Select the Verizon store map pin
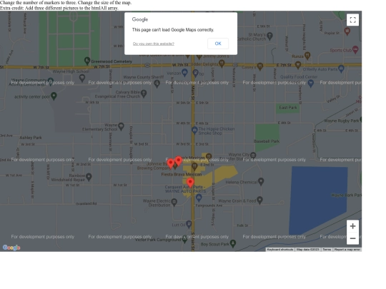The width and height of the screenshot is (386, 289). 184,73
